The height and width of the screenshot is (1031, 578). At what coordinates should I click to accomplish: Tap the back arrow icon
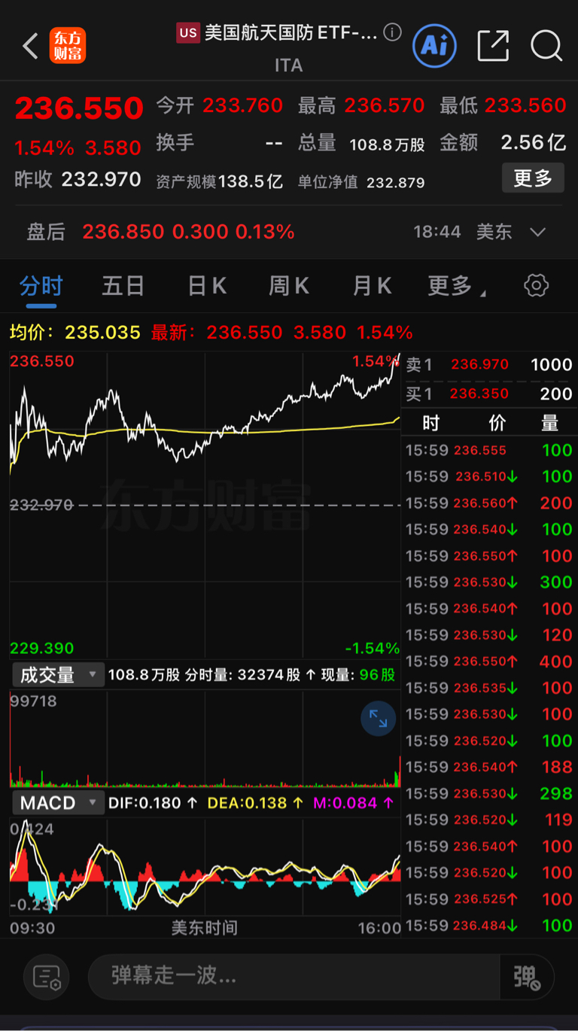[30, 46]
